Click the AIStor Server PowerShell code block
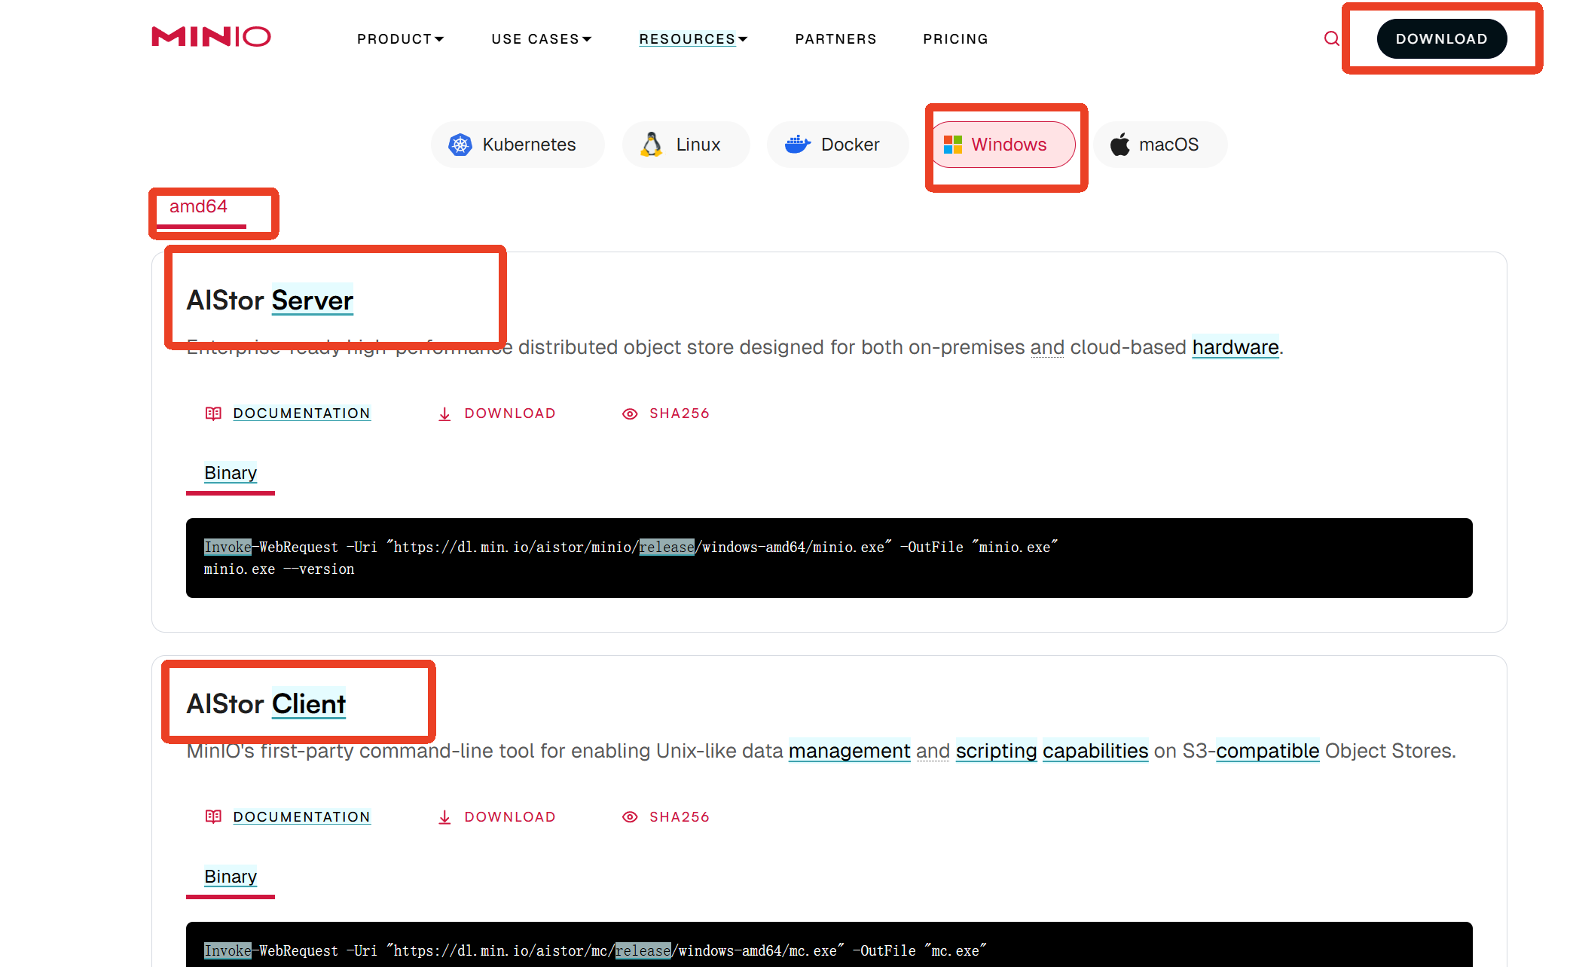This screenshot has width=1573, height=967. pyautogui.click(x=829, y=558)
